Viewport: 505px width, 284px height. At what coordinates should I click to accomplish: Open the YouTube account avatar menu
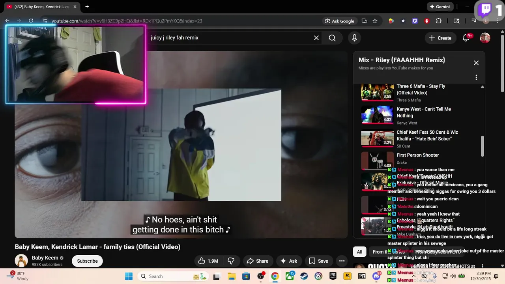pos(485,38)
